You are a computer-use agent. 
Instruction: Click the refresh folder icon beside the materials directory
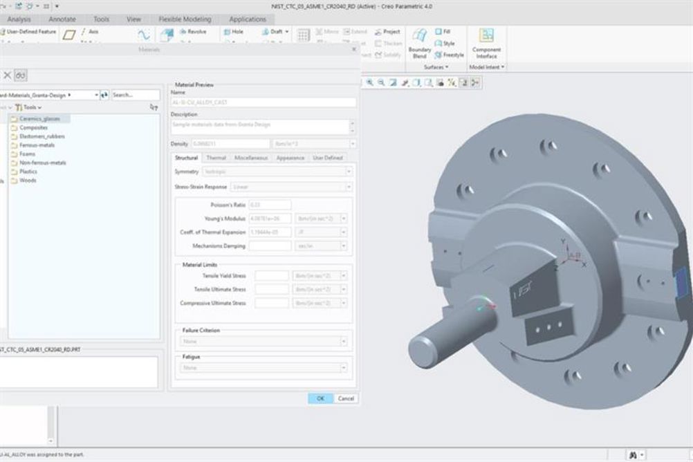click(x=104, y=95)
